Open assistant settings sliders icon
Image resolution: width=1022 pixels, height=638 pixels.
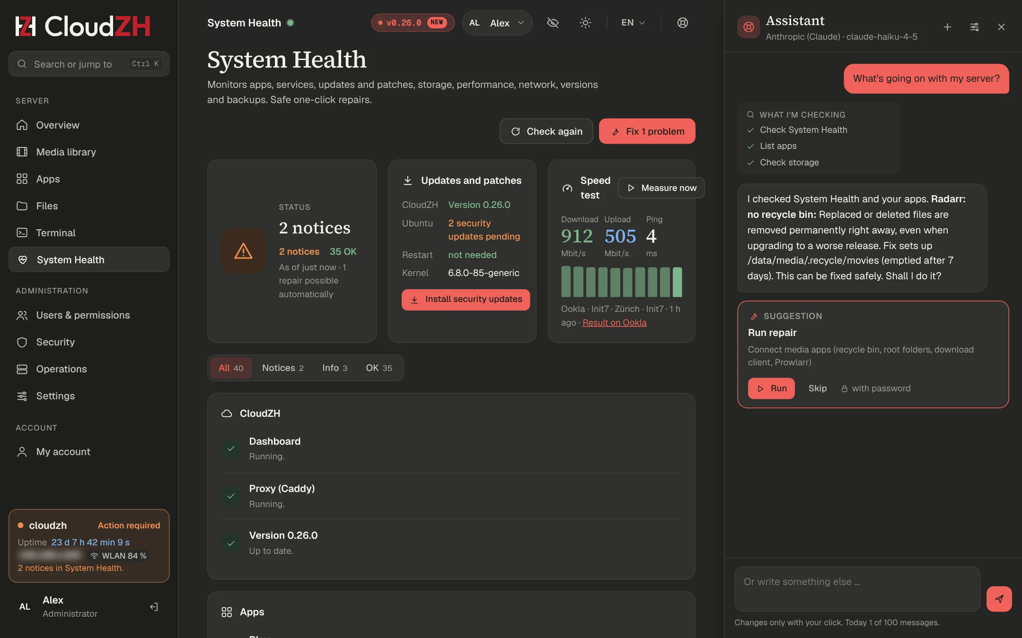(x=974, y=27)
